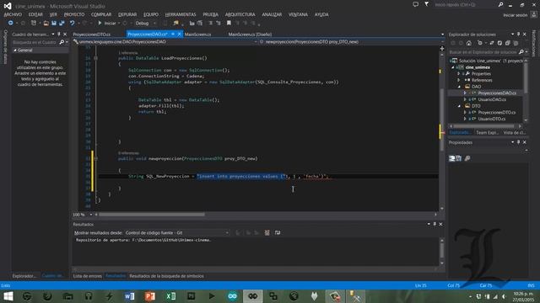Select UsuarioDAO.cs in the solution tree
540x303 pixels.
[492, 99]
